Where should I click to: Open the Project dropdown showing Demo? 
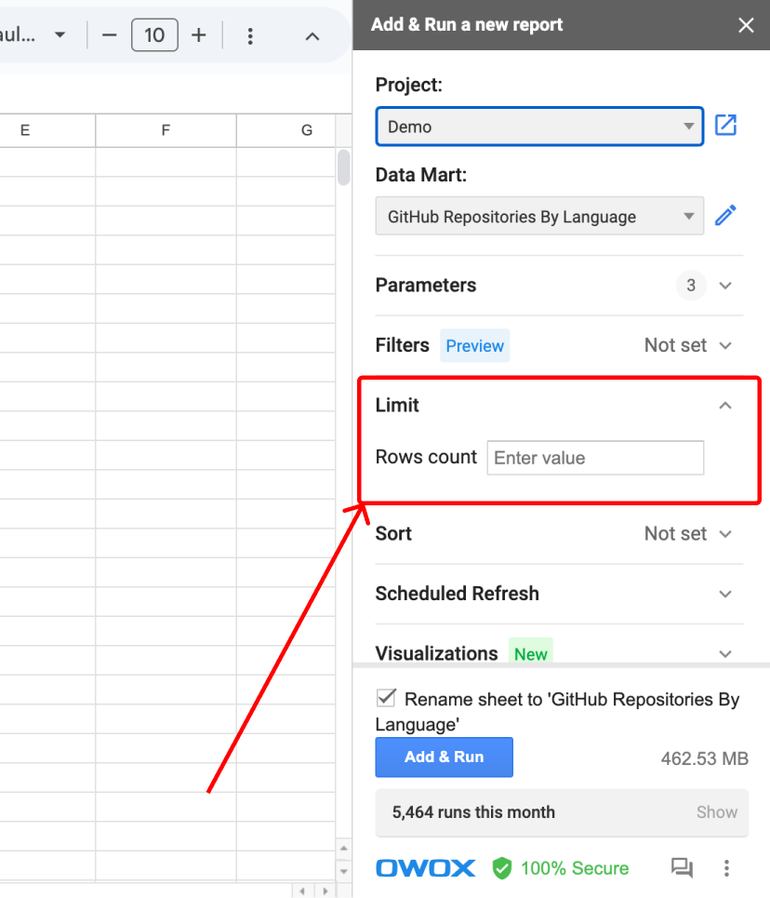tap(539, 126)
